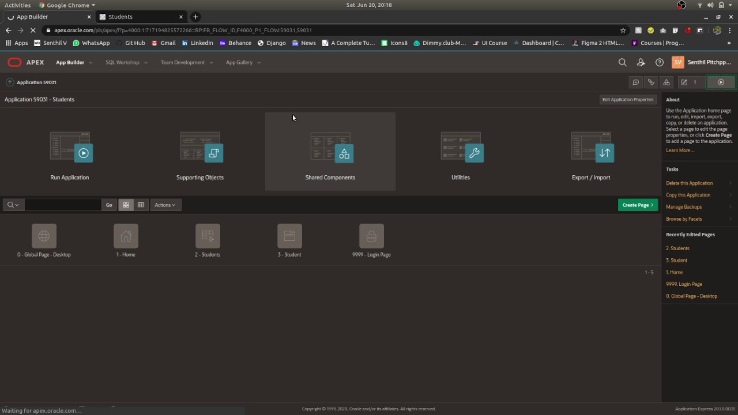Bookmark this page with the star icon

[x=623, y=30]
